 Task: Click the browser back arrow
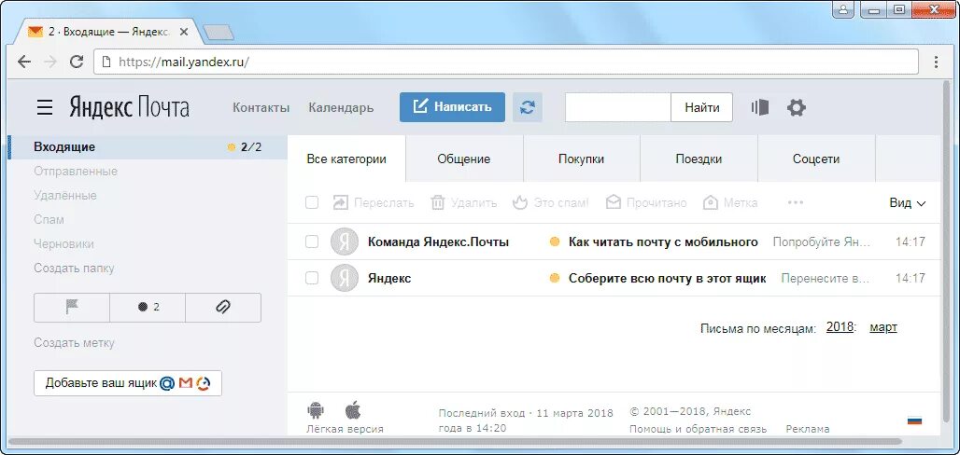pyautogui.click(x=24, y=62)
